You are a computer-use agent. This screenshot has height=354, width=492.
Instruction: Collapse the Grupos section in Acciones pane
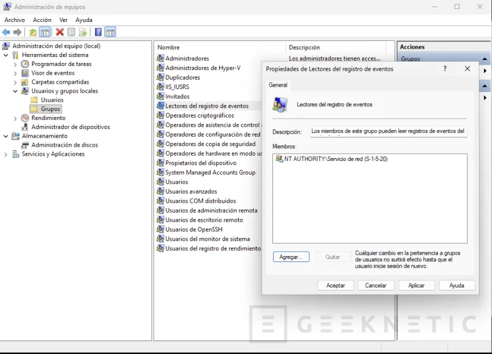point(485,59)
